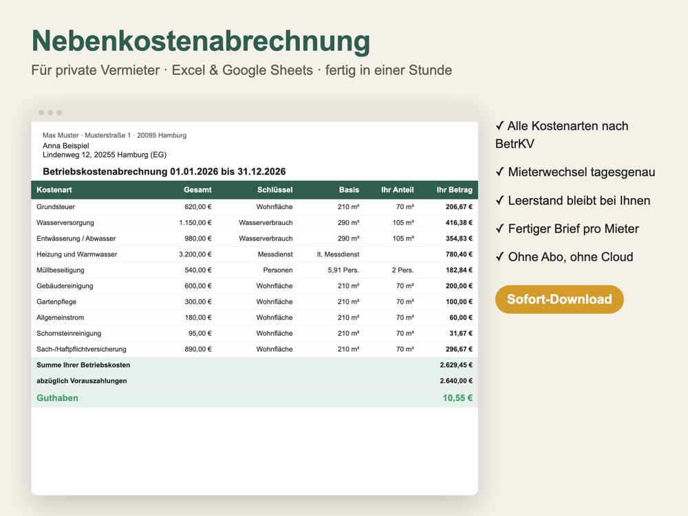Image resolution: width=688 pixels, height=516 pixels.
Task: Click the green Guthaben label
Action: (x=58, y=398)
